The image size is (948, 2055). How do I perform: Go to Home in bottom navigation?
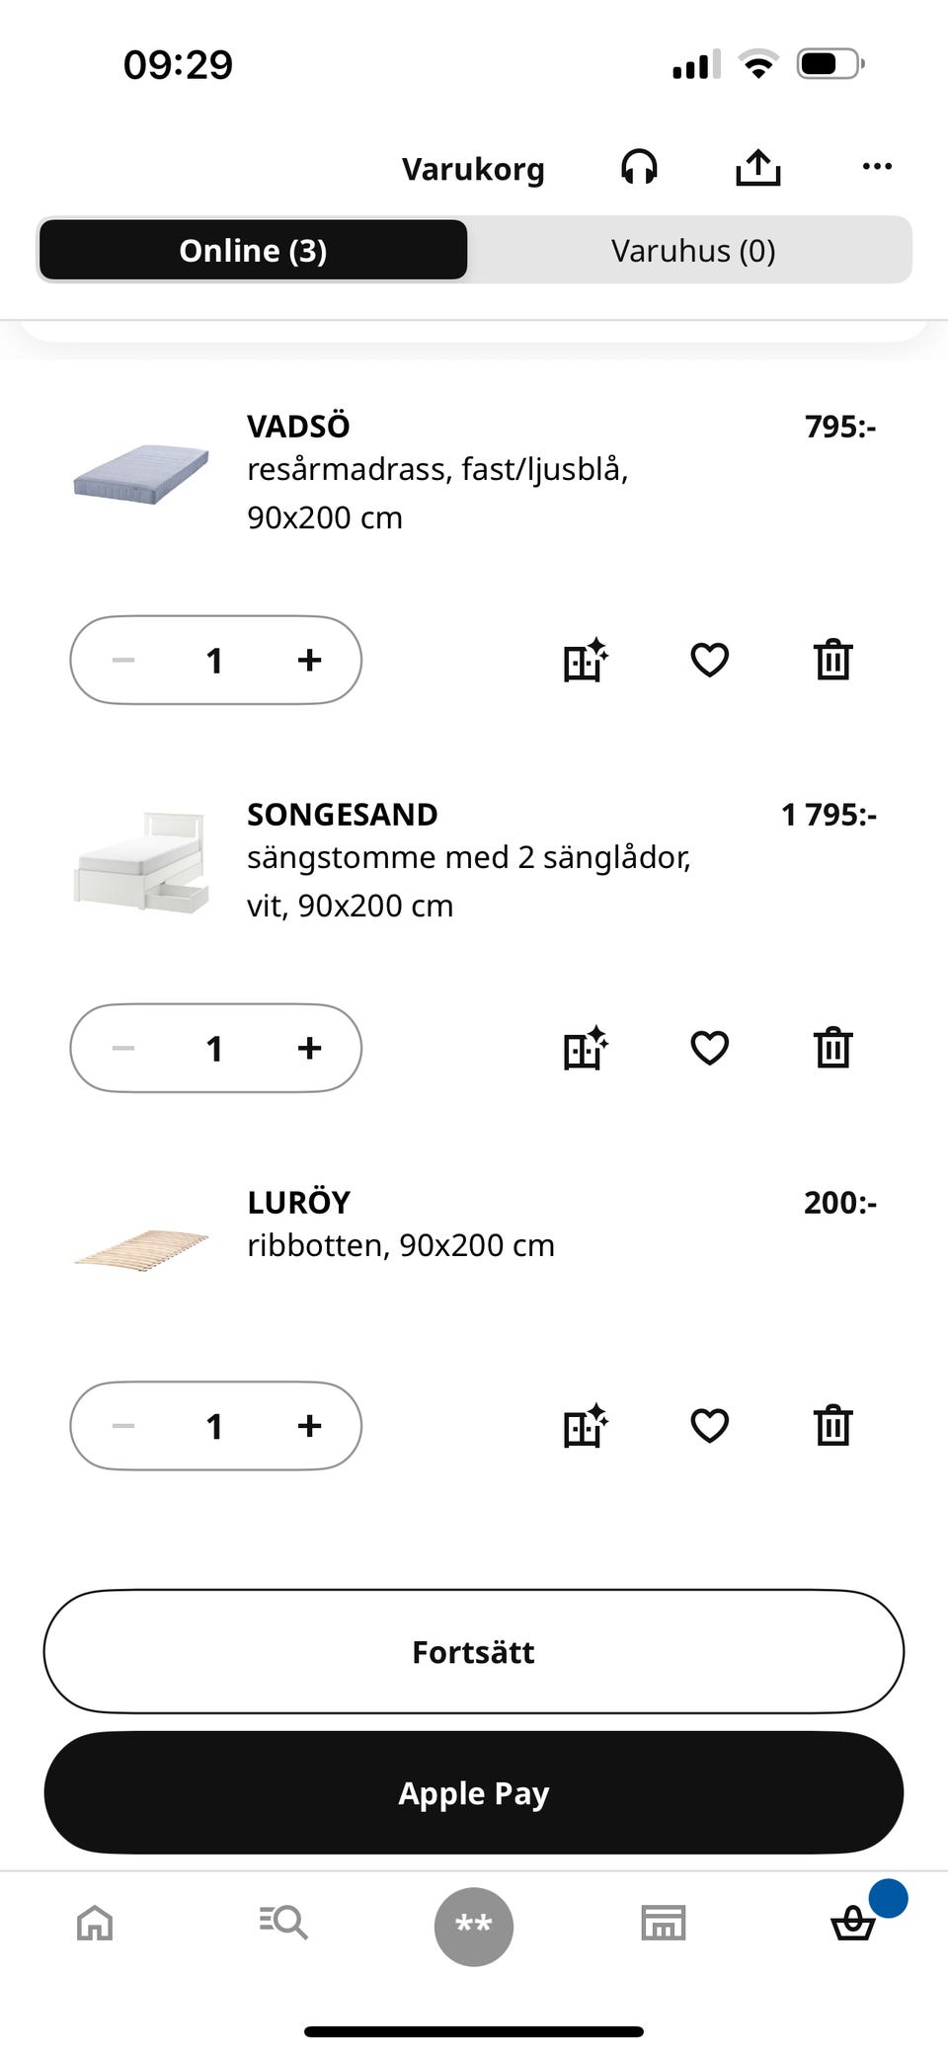coord(95,1924)
